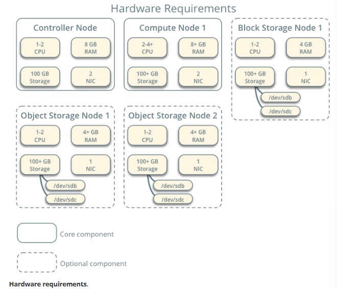Select the Controller Node 8 GB RAM box

click(x=90, y=48)
